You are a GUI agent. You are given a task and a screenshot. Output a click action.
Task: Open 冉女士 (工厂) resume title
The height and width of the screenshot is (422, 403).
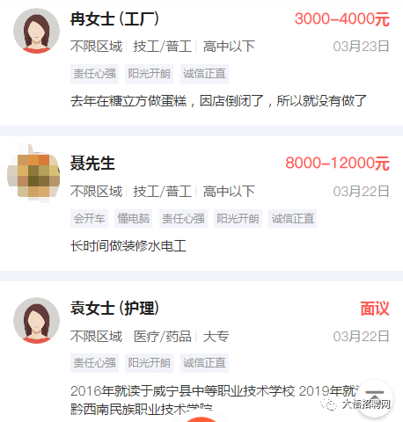tap(114, 19)
